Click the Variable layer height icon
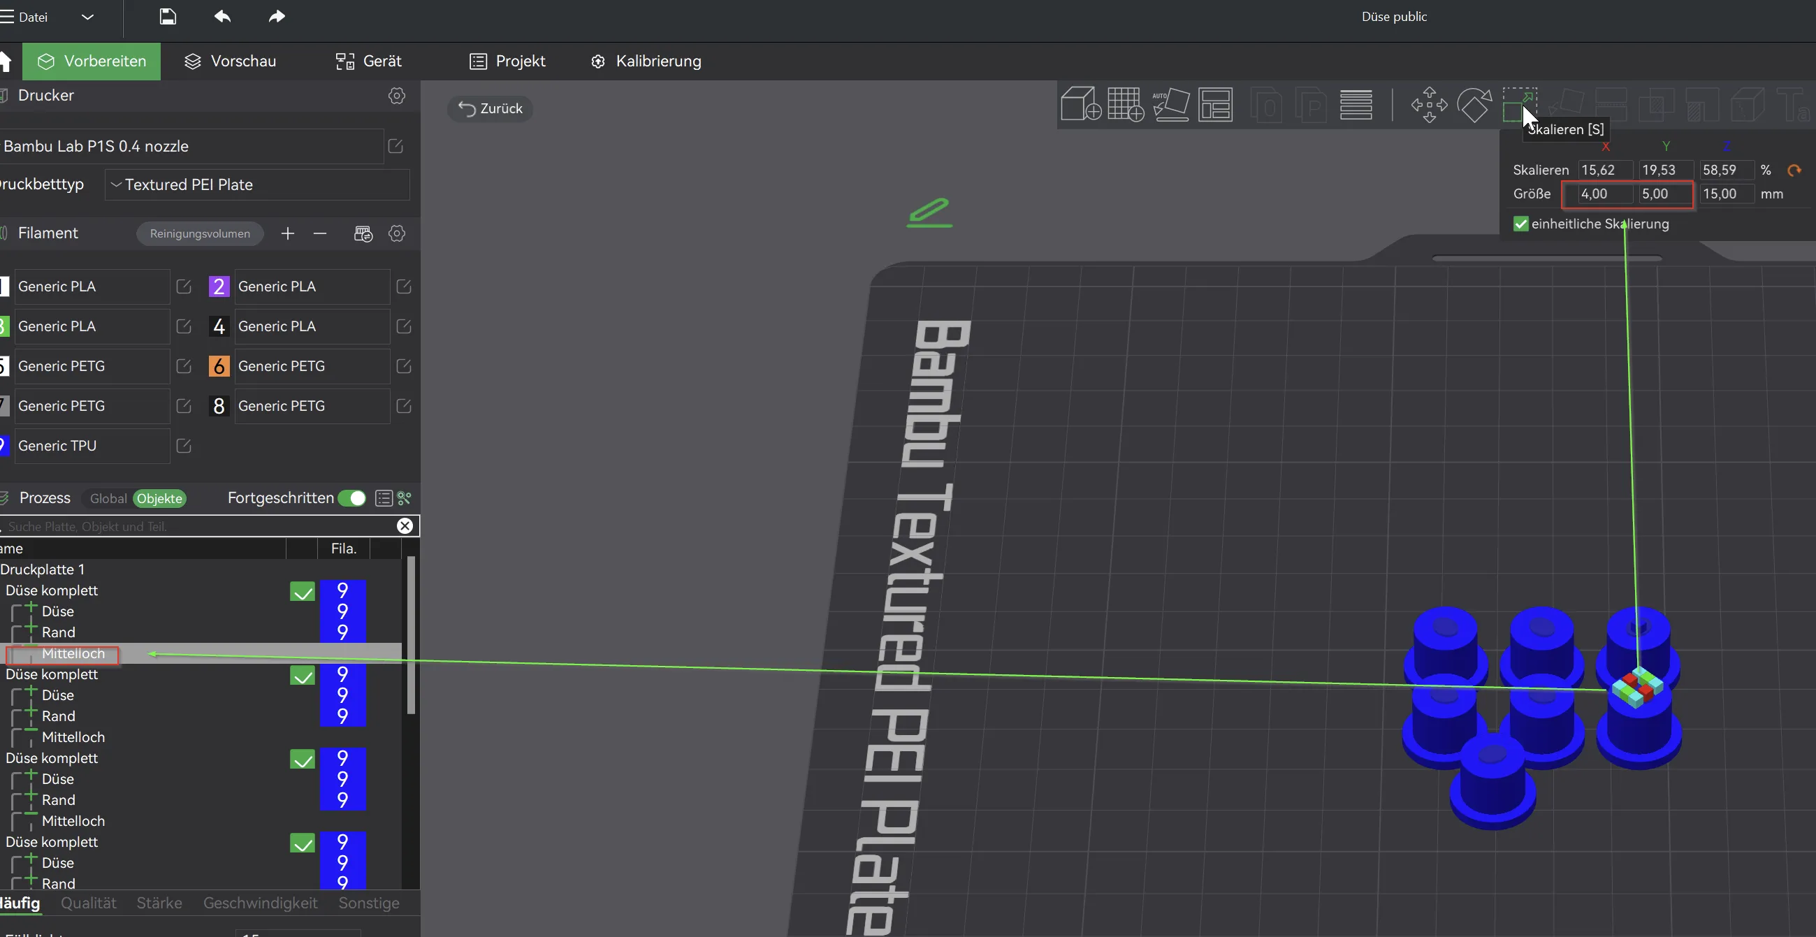The image size is (1816, 937). click(1356, 104)
